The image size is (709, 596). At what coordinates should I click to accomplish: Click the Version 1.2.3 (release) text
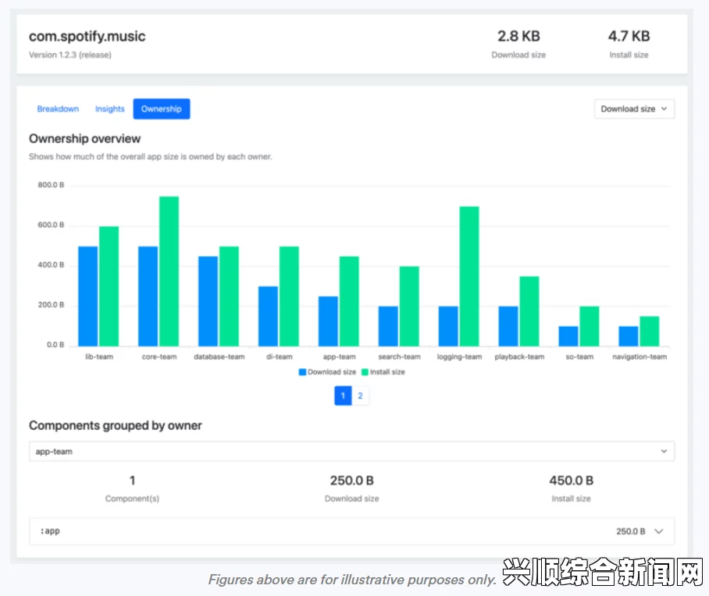pyautogui.click(x=70, y=55)
